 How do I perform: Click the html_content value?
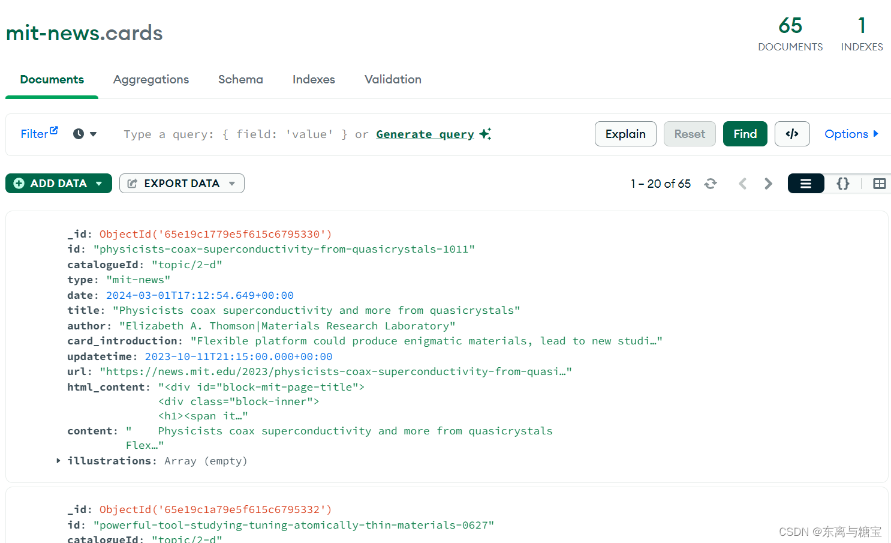click(x=261, y=401)
